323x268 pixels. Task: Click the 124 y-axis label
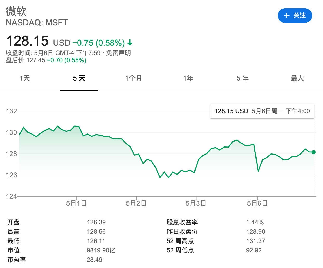(11, 196)
